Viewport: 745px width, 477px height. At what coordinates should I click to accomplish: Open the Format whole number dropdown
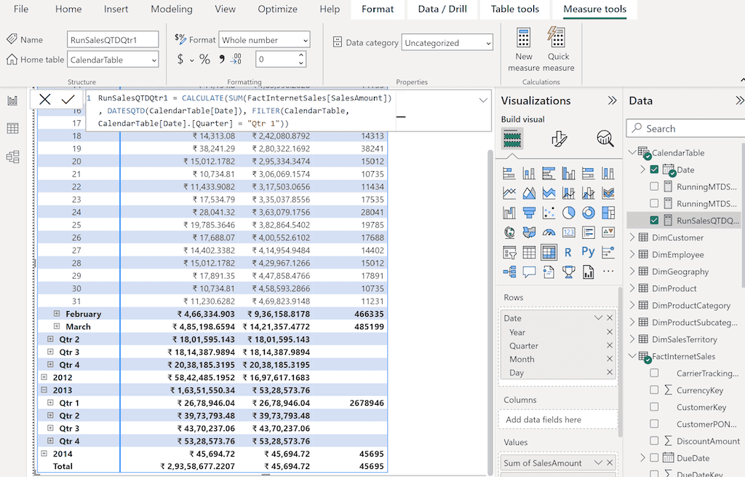coord(306,39)
